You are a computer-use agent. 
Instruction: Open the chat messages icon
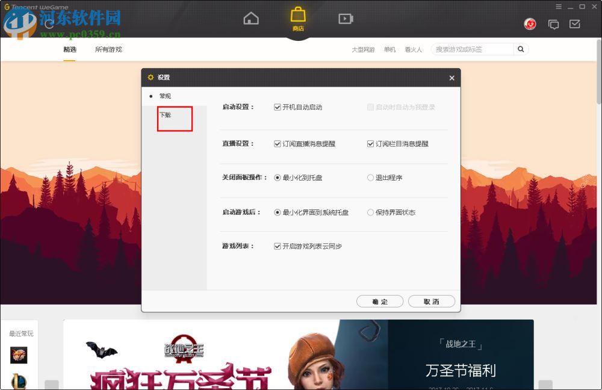[553, 24]
